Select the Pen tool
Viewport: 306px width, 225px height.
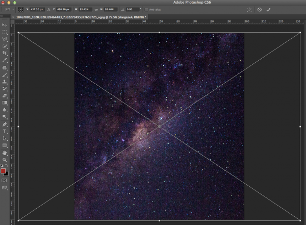click(5, 124)
